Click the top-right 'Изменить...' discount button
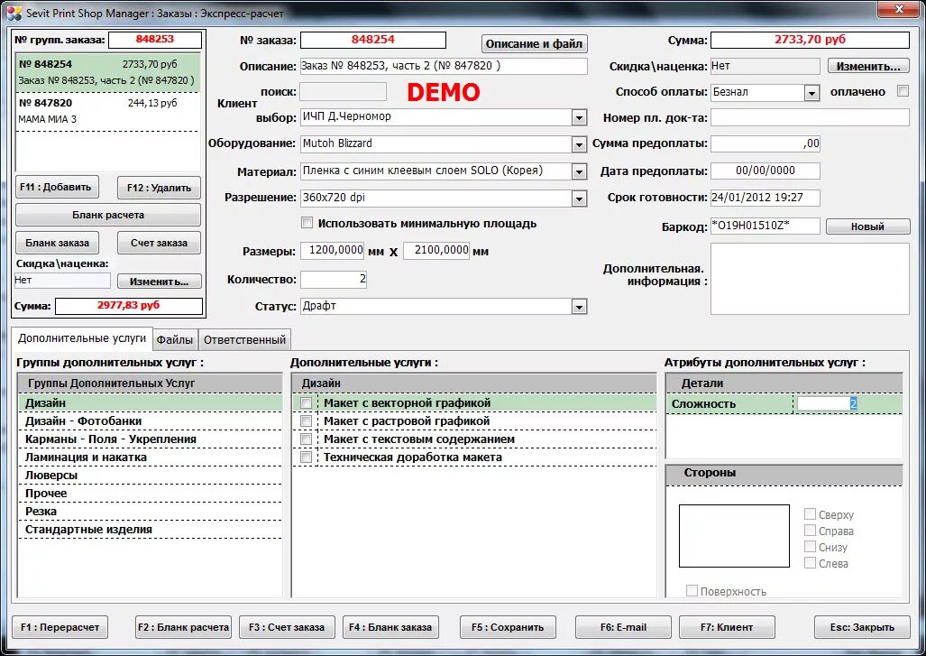Image resolution: width=926 pixels, height=656 pixels. click(868, 66)
